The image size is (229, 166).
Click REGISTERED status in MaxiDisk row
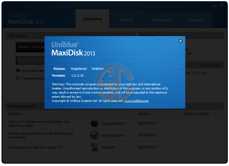[147, 147]
